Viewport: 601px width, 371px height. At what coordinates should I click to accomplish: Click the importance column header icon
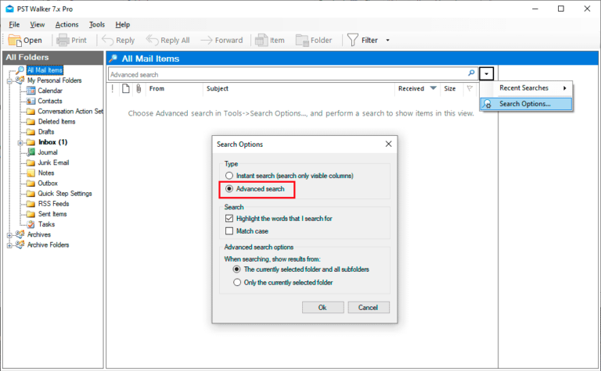coord(113,88)
